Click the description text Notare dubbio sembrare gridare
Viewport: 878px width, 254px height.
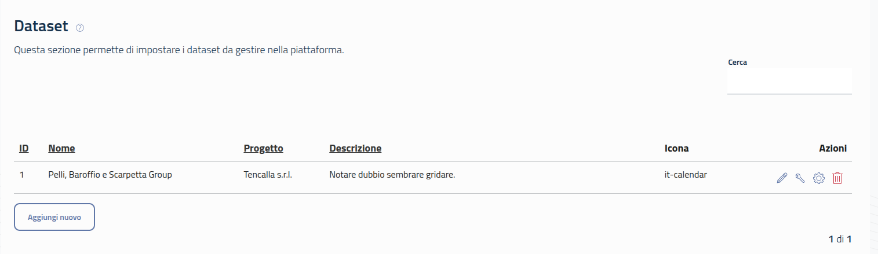(392, 174)
